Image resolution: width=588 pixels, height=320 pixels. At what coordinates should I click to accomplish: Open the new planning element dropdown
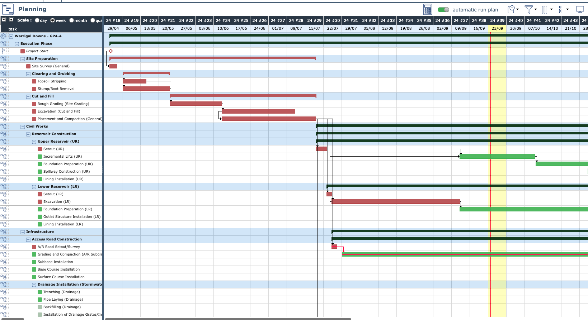click(x=513, y=9)
